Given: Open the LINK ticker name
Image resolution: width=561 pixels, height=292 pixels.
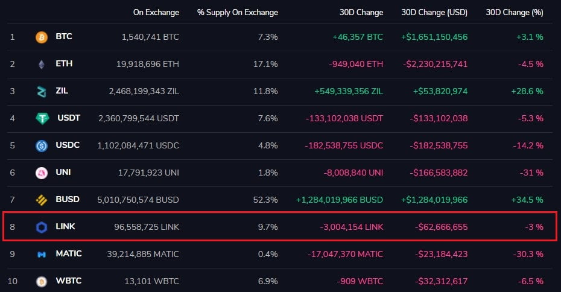Looking at the screenshot, I should coord(65,227).
